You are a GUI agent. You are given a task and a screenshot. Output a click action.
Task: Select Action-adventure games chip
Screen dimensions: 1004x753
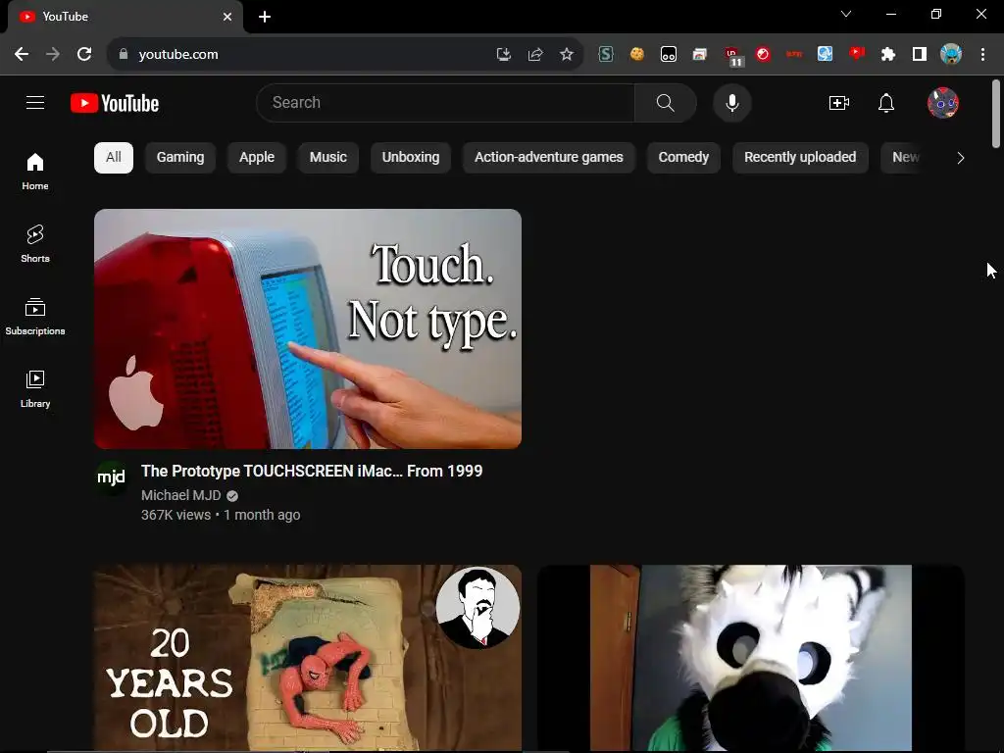click(x=549, y=158)
